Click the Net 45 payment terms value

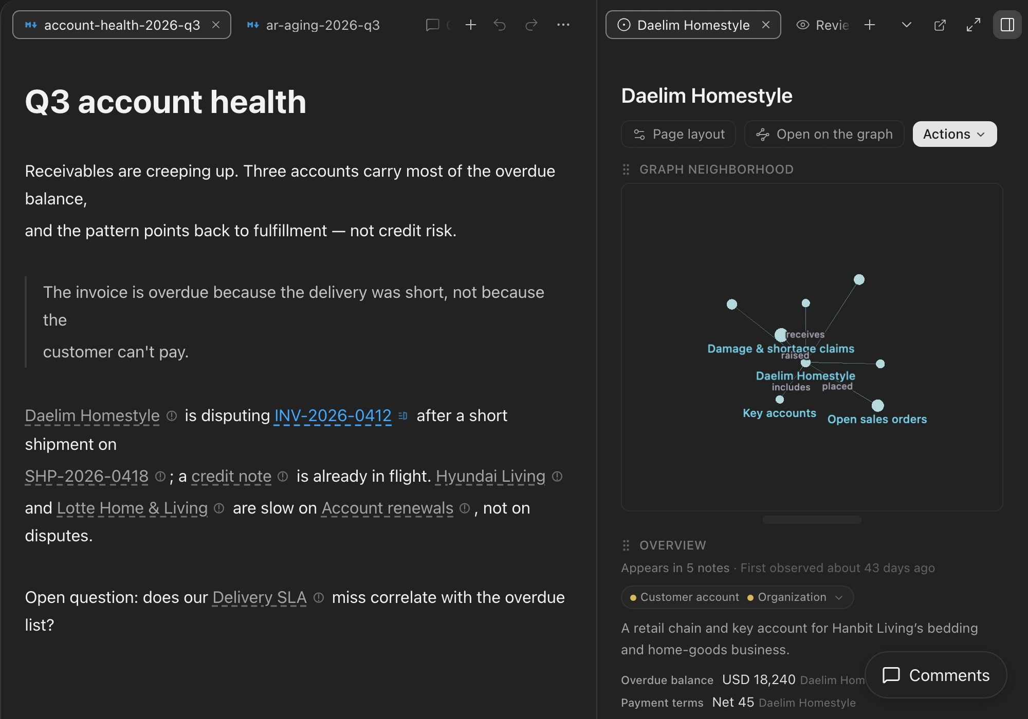click(x=733, y=702)
